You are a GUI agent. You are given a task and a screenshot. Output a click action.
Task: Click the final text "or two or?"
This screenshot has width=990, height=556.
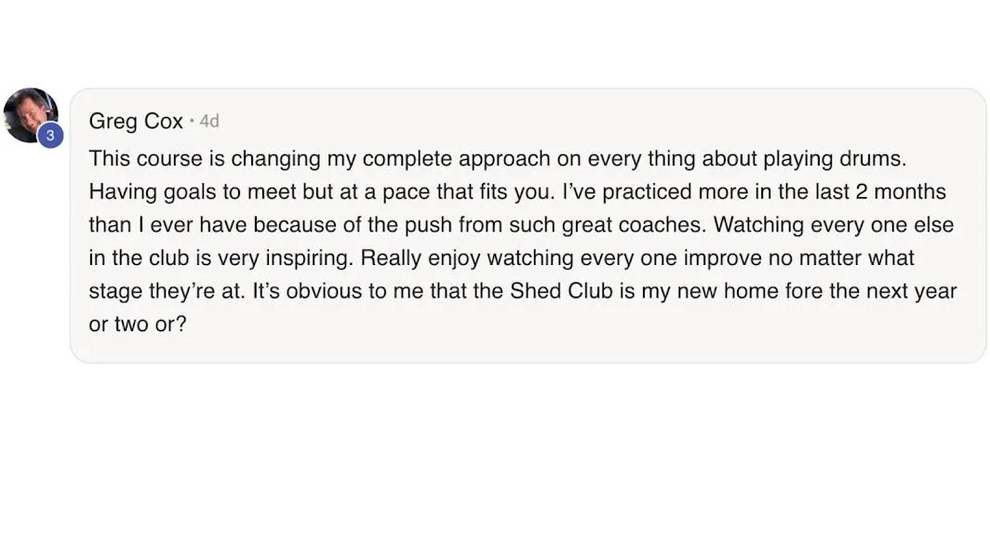tap(138, 324)
